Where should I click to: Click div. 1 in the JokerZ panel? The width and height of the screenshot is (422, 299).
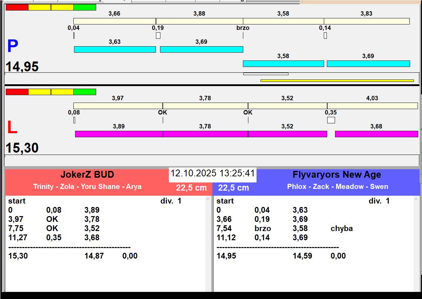coord(171,201)
